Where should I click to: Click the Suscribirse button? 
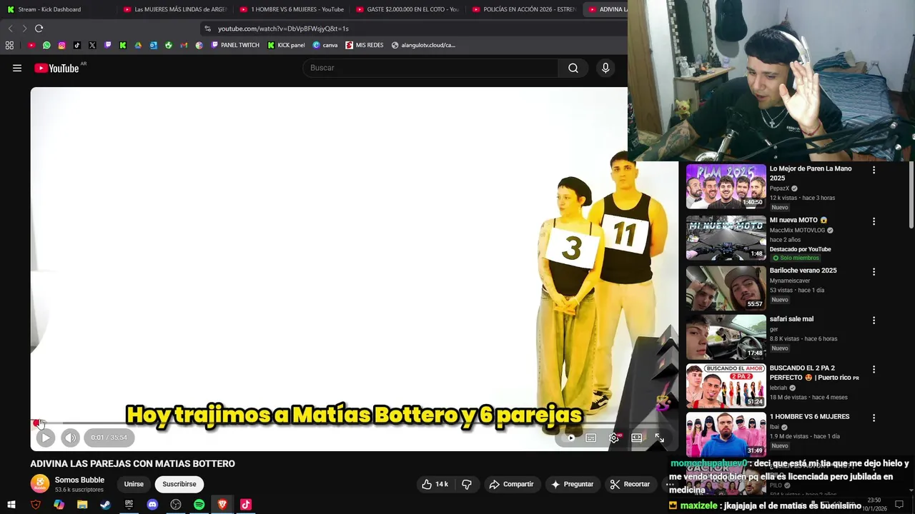179,484
